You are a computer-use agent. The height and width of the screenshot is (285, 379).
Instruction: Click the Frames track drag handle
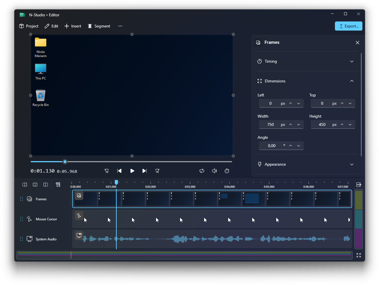[x=21, y=199]
